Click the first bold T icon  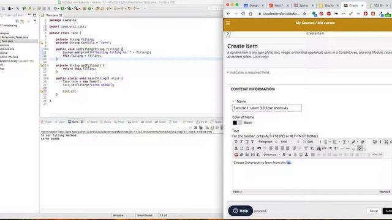(236, 142)
